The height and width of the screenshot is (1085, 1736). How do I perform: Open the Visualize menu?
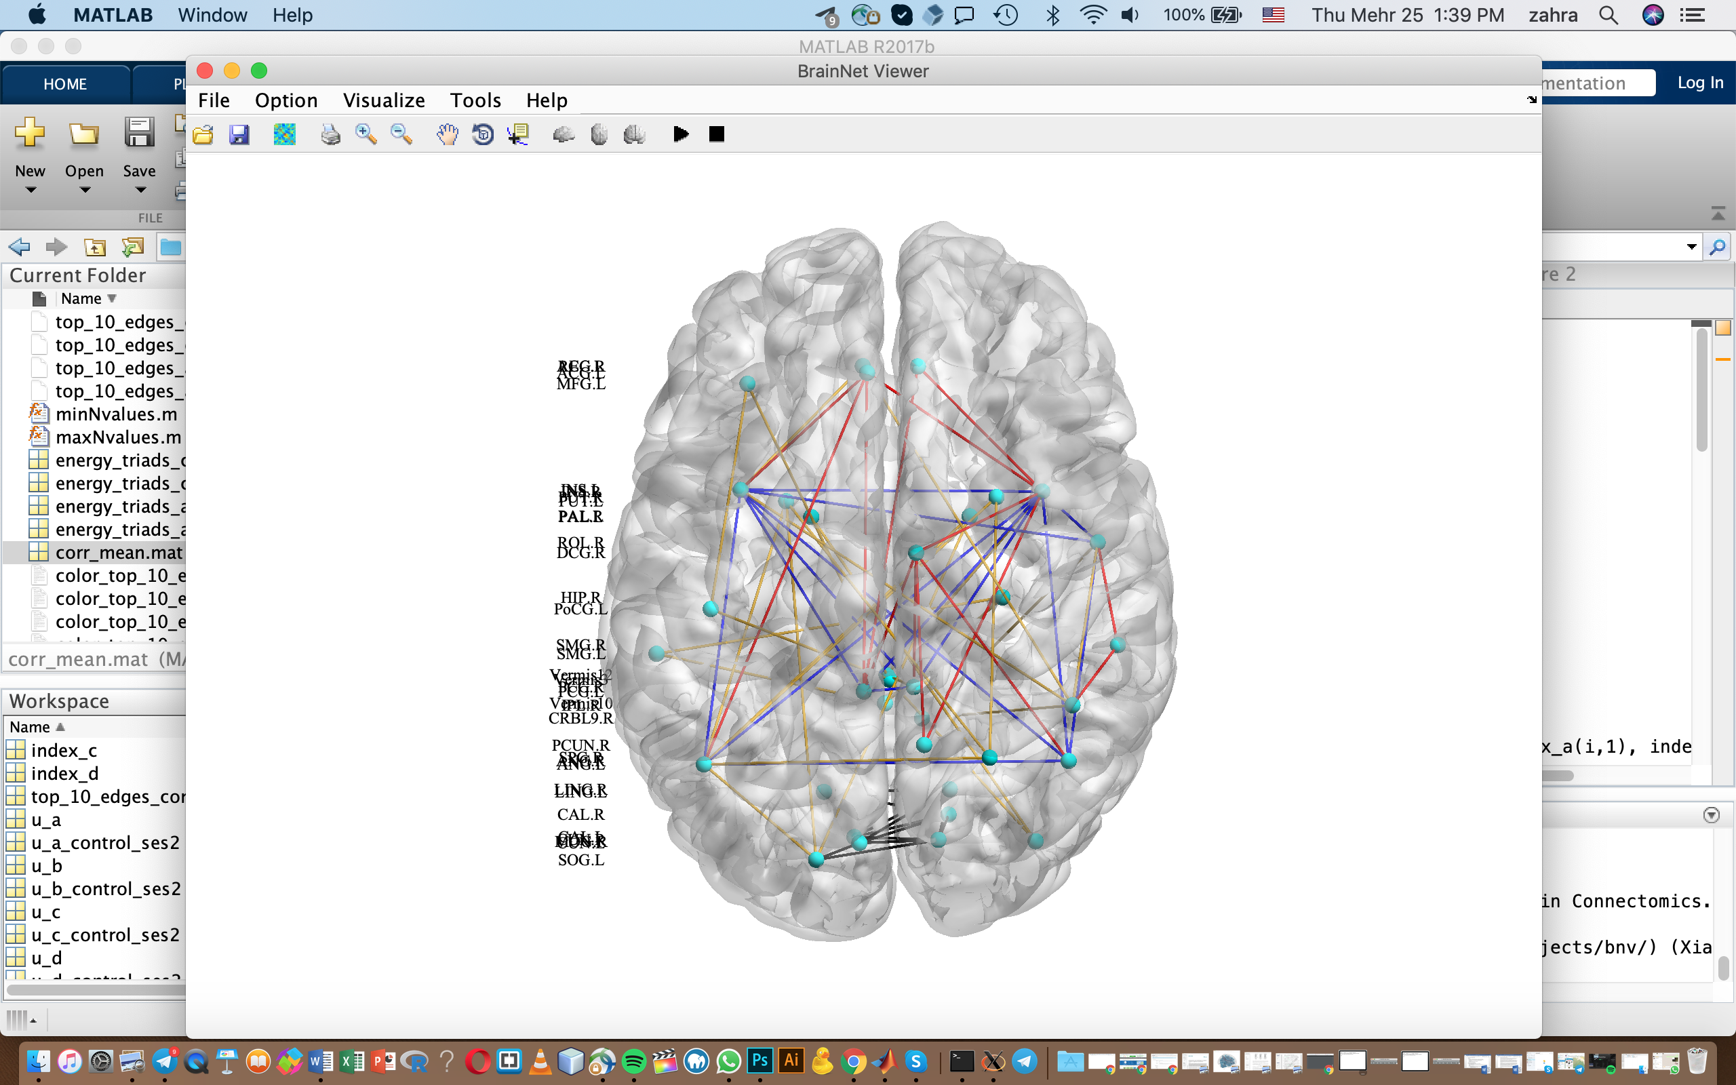pyautogui.click(x=384, y=100)
